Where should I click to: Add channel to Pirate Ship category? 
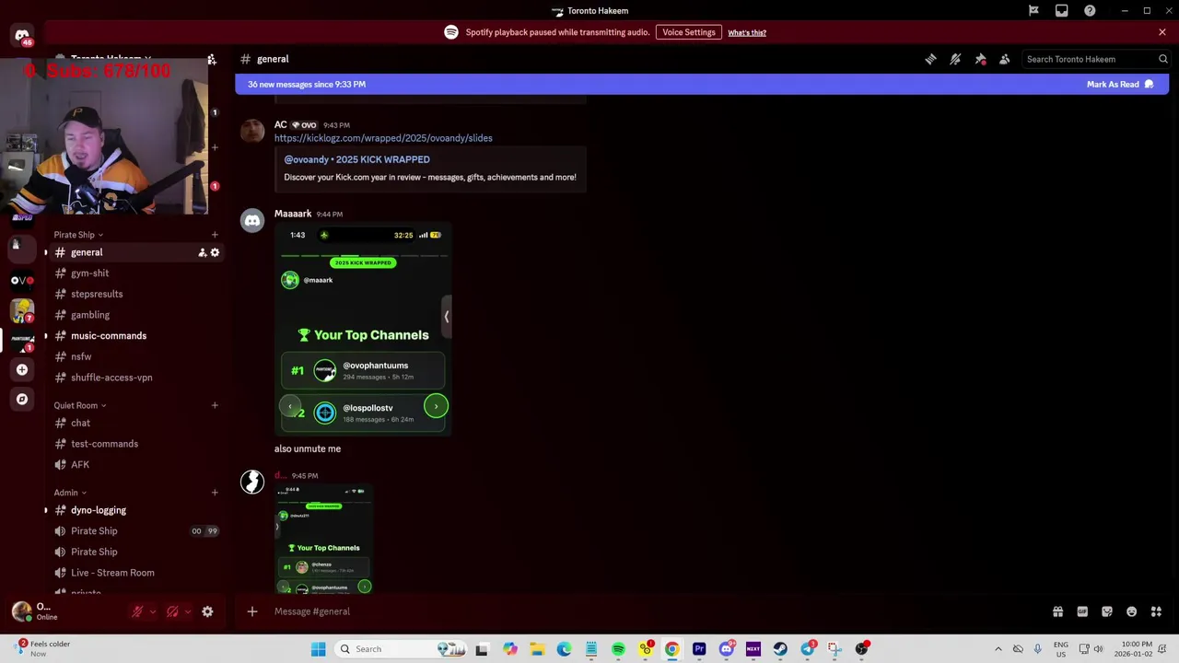[215, 235]
